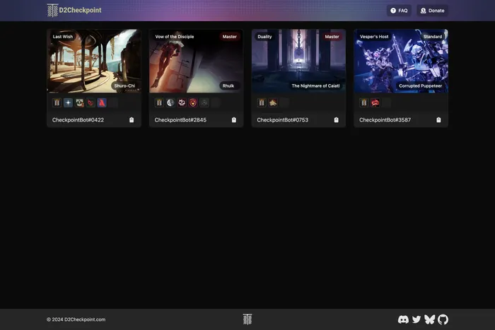
Task: Open the Bluesky butterfly link in footer
Action: coord(430,319)
